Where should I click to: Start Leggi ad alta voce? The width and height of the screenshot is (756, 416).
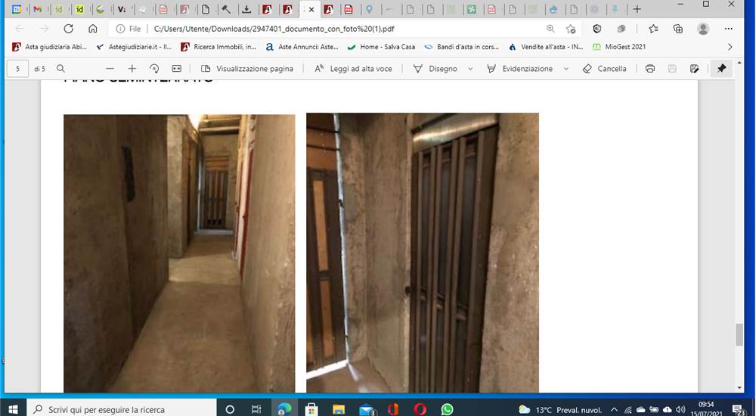(x=353, y=69)
